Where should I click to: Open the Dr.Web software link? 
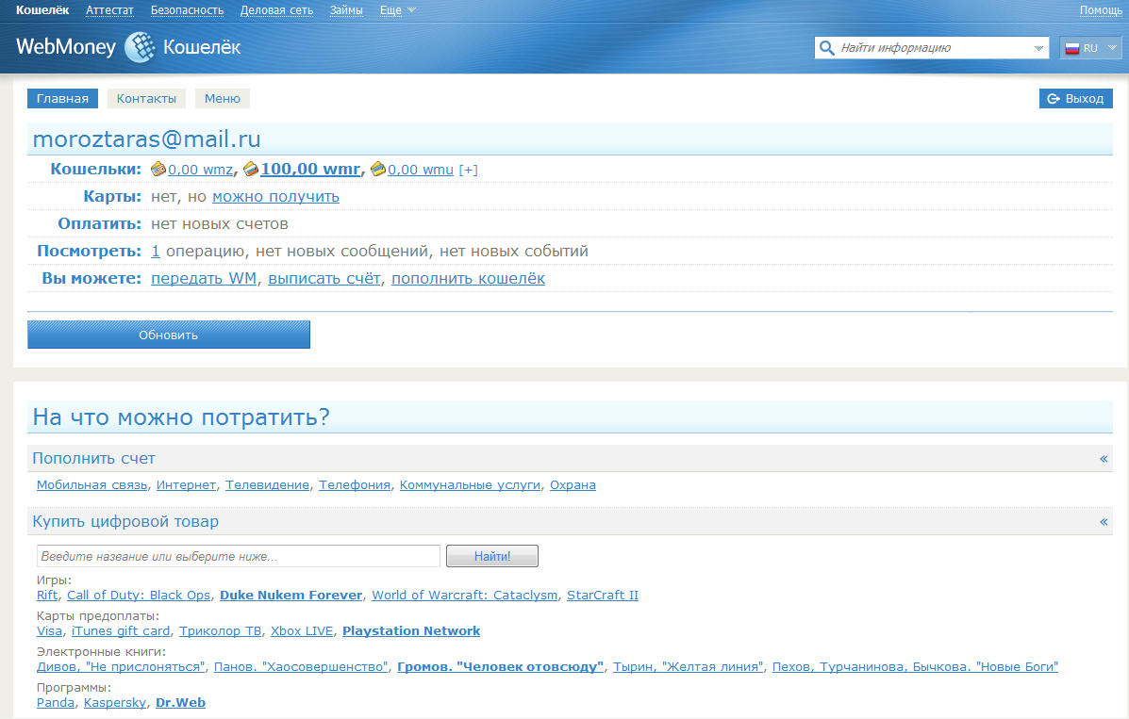181,703
